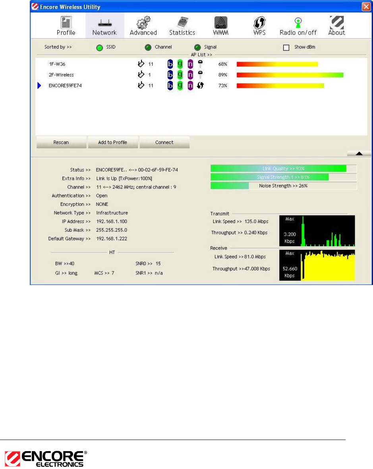Click the 89% signal bar for 2F-Wireless
This screenshot has height=469, width=373.
290,75
